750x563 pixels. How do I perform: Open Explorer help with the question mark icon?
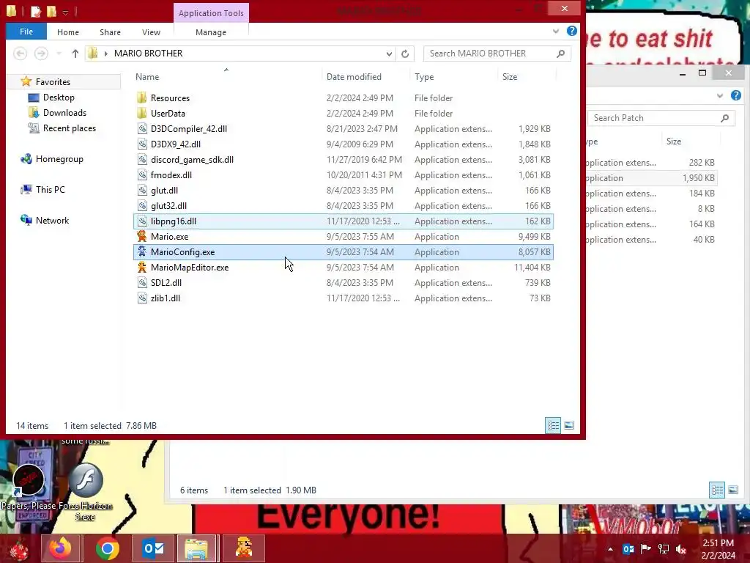coord(571,31)
